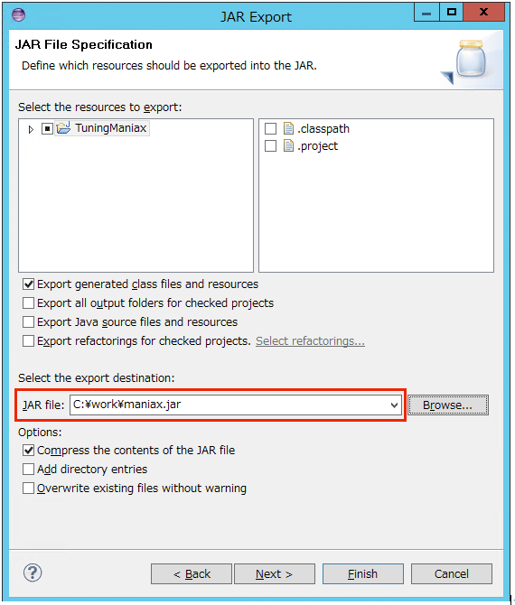This screenshot has width=515, height=605.
Task: Open the Select refactorings... link
Action: (x=310, y=341)
